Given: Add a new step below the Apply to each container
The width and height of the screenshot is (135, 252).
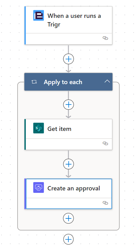Looking at the screenshot, I should [68, 239].
